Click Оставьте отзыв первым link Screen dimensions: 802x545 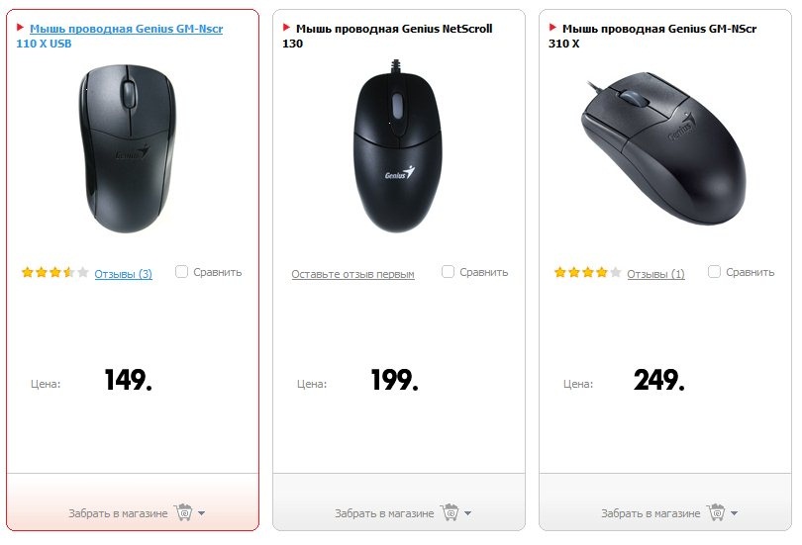pos(352,274)
